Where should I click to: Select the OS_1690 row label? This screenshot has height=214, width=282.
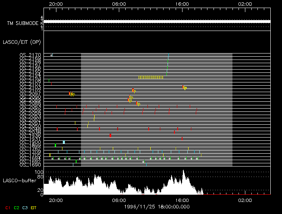click(x=30, y=165)
